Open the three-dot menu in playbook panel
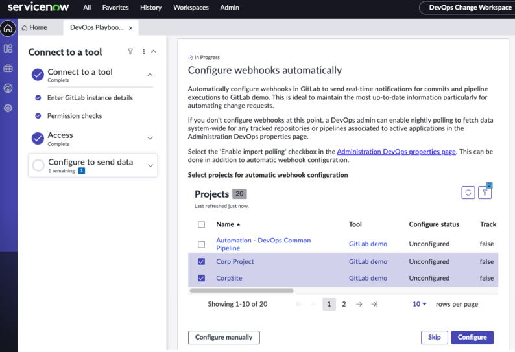Screen dimensions: 515x352 click(x=144, y=52)
